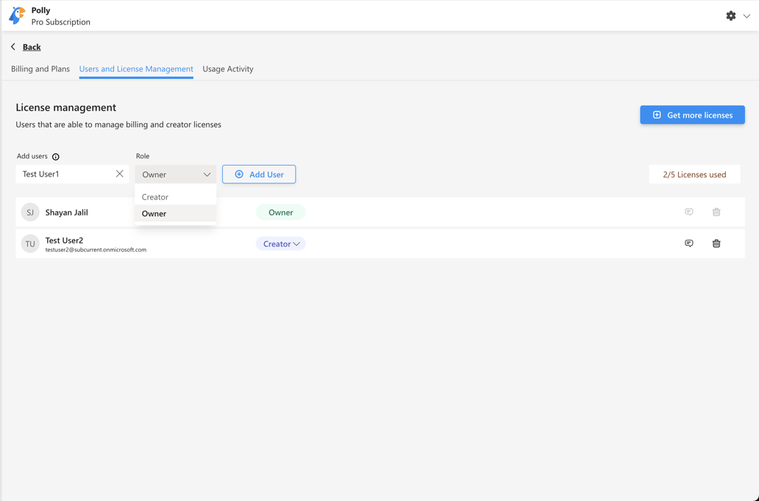Image resolution: width=759 pixels, height=501 pixels.
Task: Open the chevron menu next to the gear
Action: coord(747,15)
